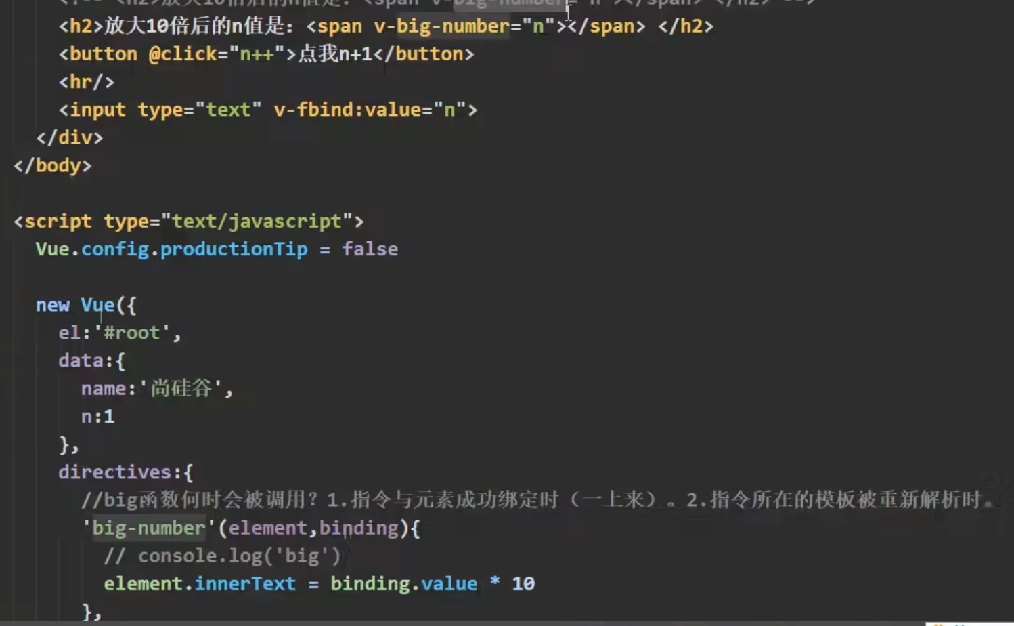The height and width of the screenshot is (626, 1014).
Task: Click the closing body tag
Action: click(51, 165)
